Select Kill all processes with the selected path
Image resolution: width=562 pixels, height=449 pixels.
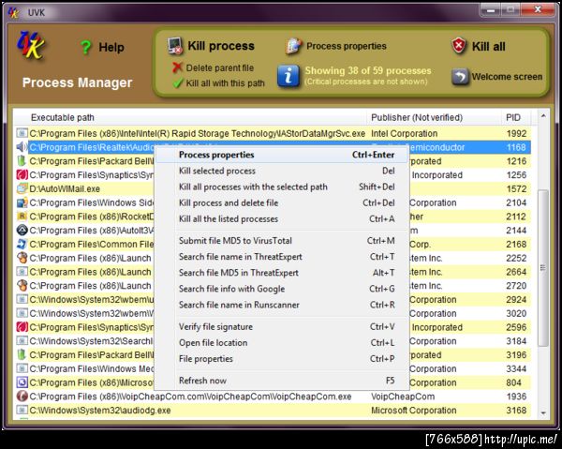(x=281, y=187)
